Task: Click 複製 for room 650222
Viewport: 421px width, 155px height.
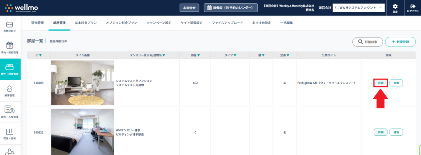Action: (396, 132)
